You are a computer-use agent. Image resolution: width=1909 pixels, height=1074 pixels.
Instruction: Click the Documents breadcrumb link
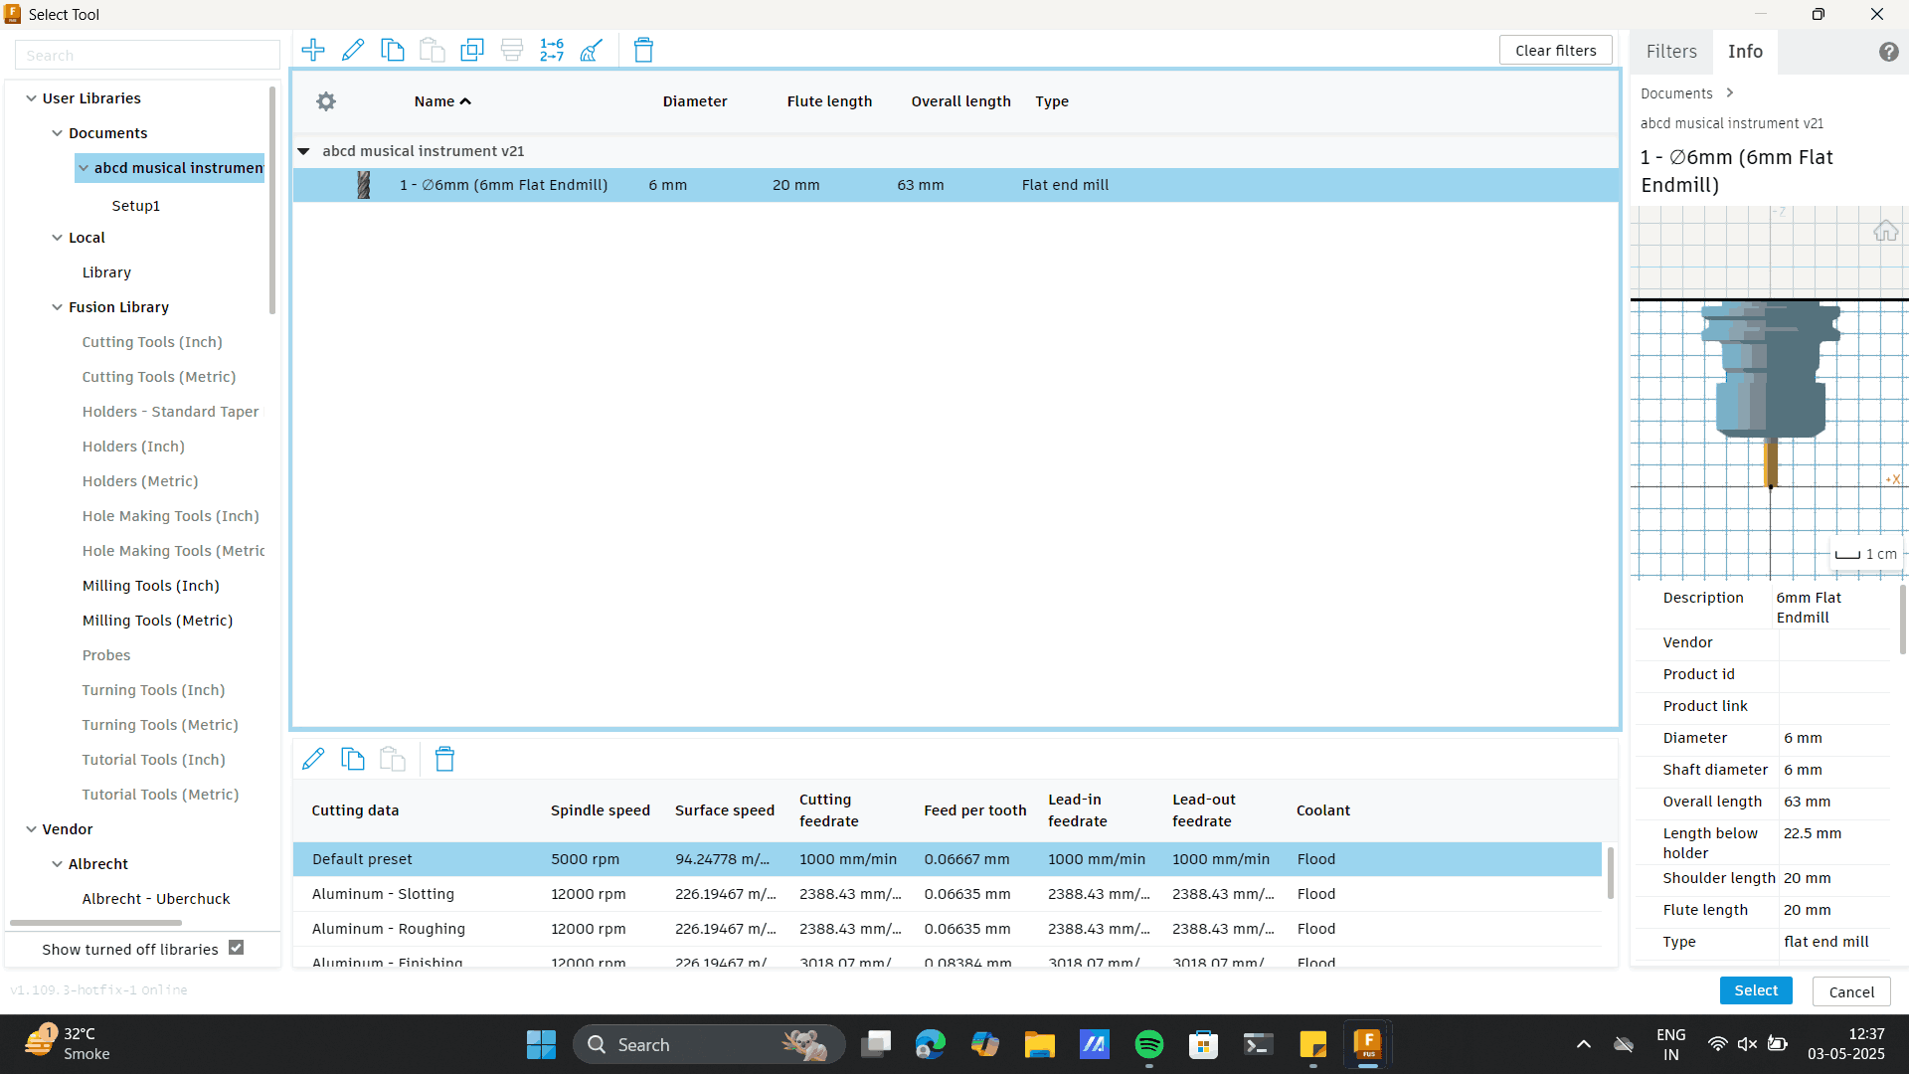pos(1676,93)
